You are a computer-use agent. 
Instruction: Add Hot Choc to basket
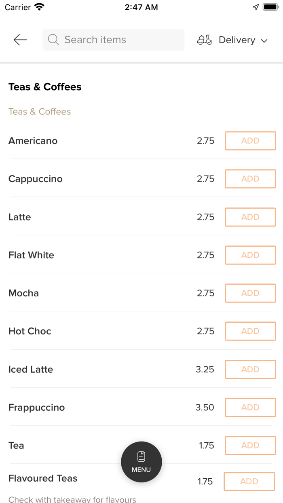click(x=250, y=331)
